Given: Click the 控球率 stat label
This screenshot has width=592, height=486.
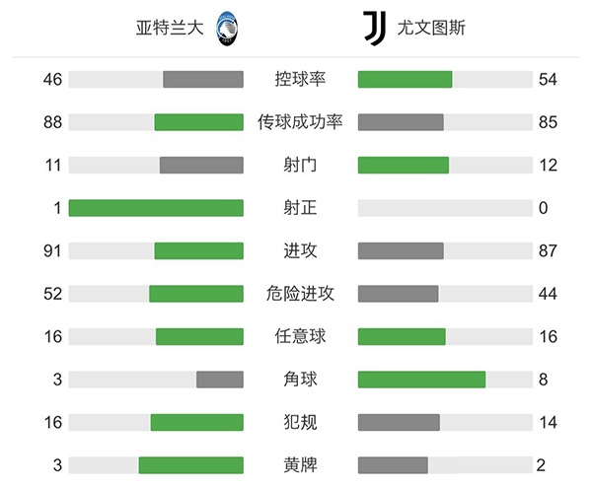Looking at the screenshot, I should pos(301,80).
